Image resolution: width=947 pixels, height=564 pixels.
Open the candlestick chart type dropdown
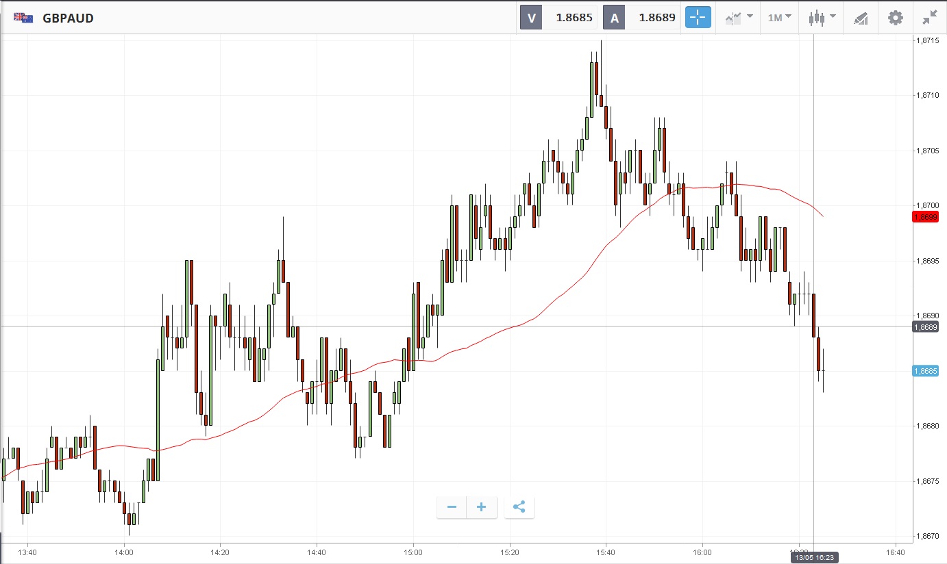822,18
